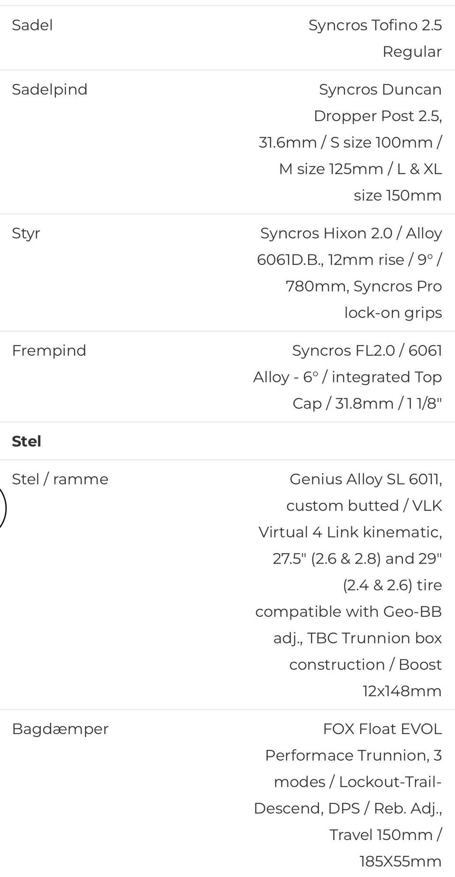Image resolution: width=455 pixels, height=877 pixels.
Task: Select the bold Stel section header
Action: (x=27, y=441)
